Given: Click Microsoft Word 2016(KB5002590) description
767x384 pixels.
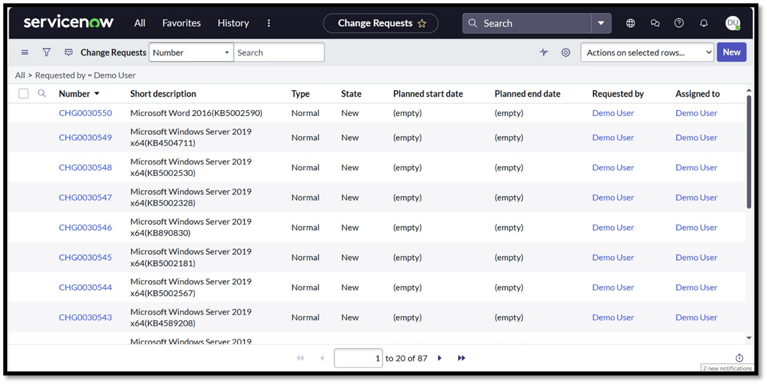Looking at the screenshot, I should [x=196, y=113].
